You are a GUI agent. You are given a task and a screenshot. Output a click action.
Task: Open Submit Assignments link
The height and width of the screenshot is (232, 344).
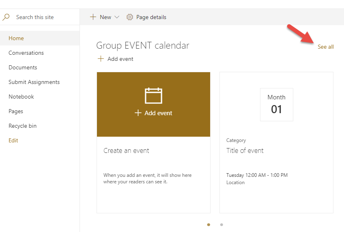(34, 82)
